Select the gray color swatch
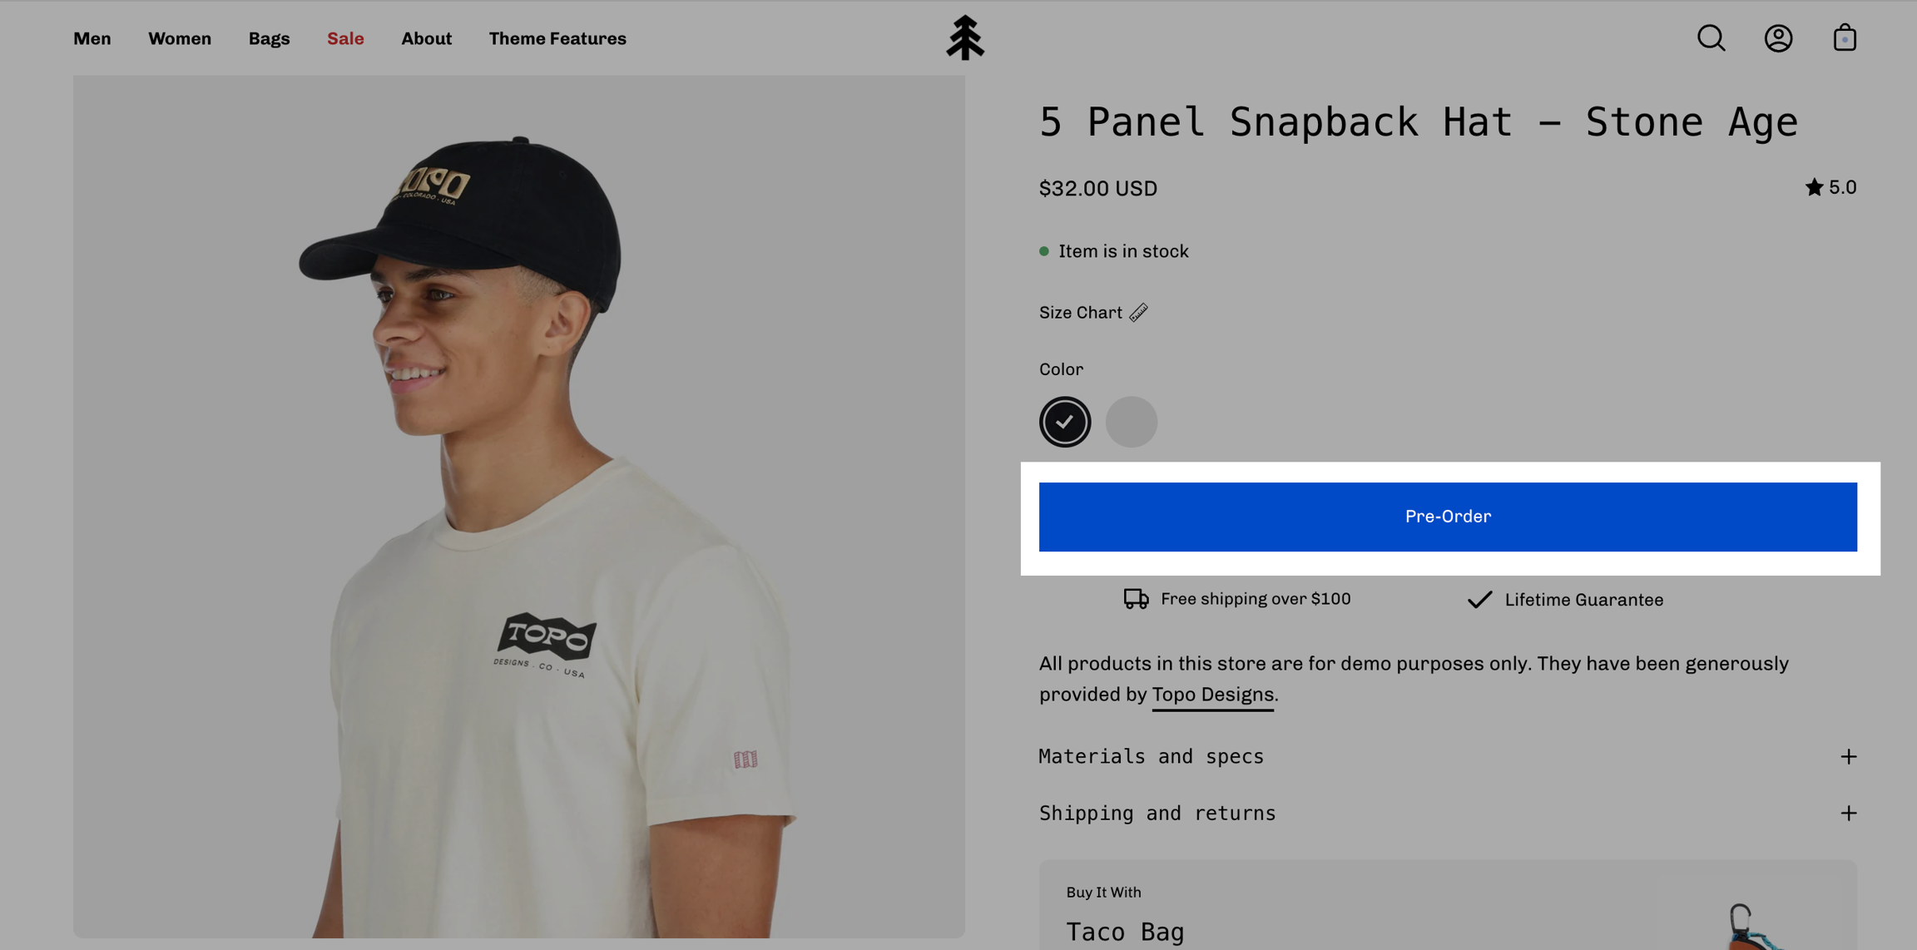 click(x=1131, y=422)
